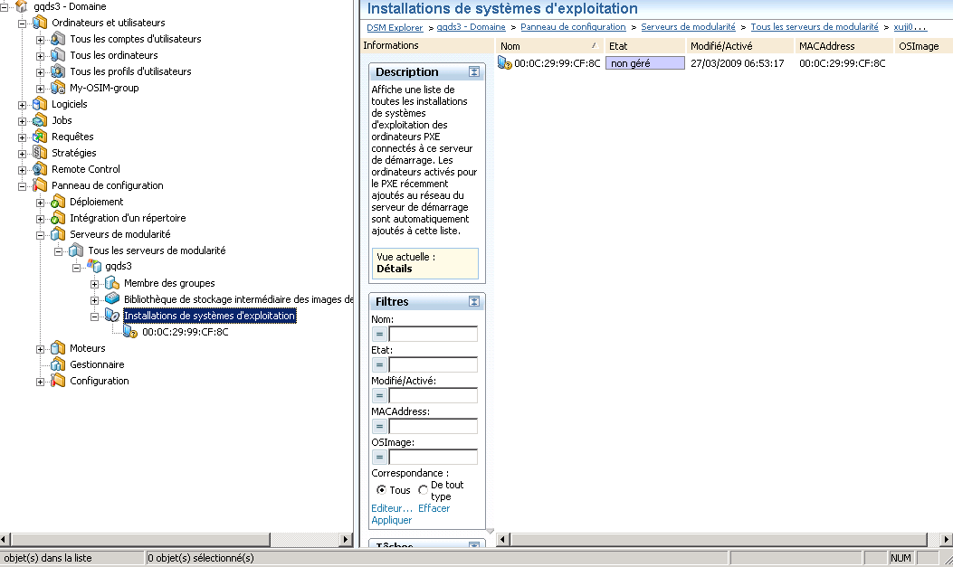
Task: Expand the Déploiement node
Action: tap(40, 203)
